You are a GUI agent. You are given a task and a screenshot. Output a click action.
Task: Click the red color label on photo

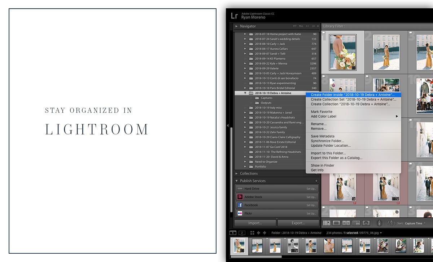(x=354, y=203)
